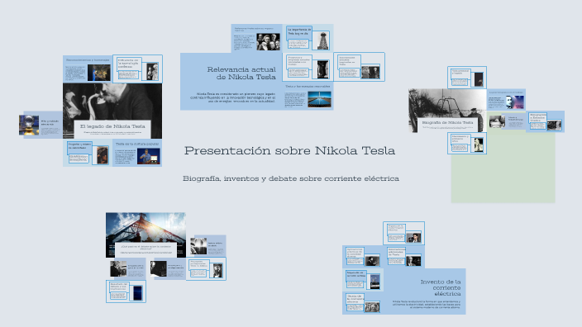The width and height of the screenshot is (582, 327).
Task: Open the 'Reconocimientos y homenajes' slide
Action: 88,69
